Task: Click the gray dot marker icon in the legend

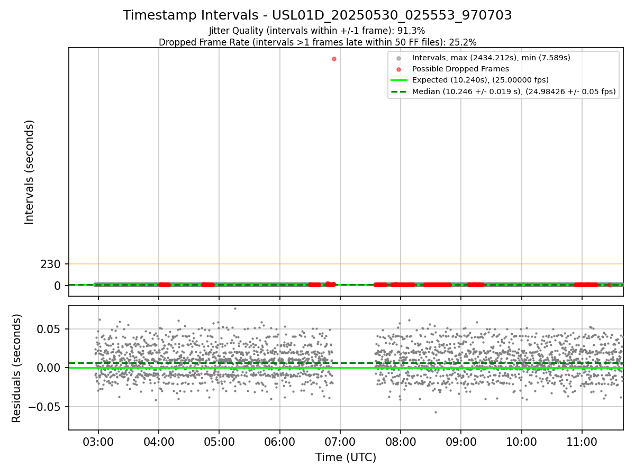Action: [399, 58]
